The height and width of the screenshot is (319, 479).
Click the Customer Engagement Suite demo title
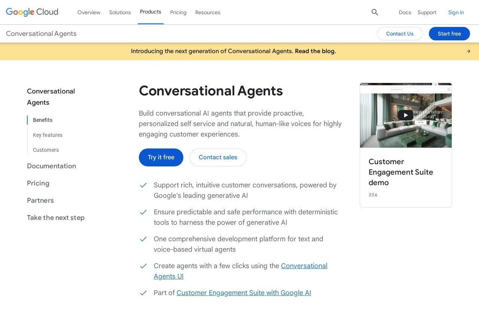point(401,172)
